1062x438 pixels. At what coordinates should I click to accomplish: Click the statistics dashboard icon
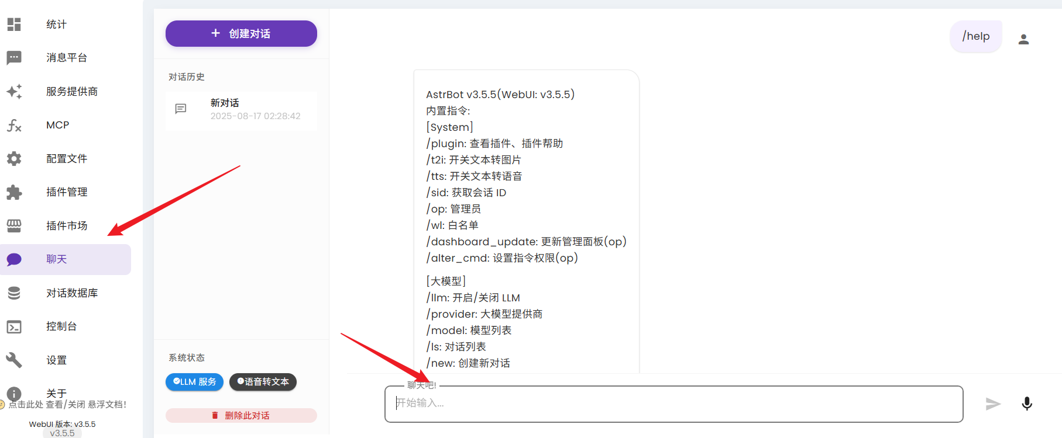(x=14, y=25)
